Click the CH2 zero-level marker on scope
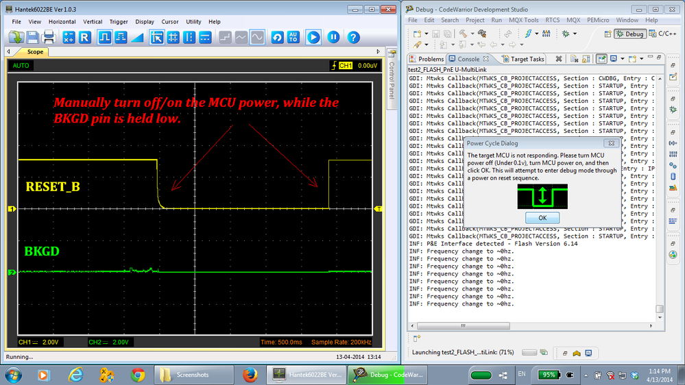Screen dimensions: 685x385 point(12,273)
